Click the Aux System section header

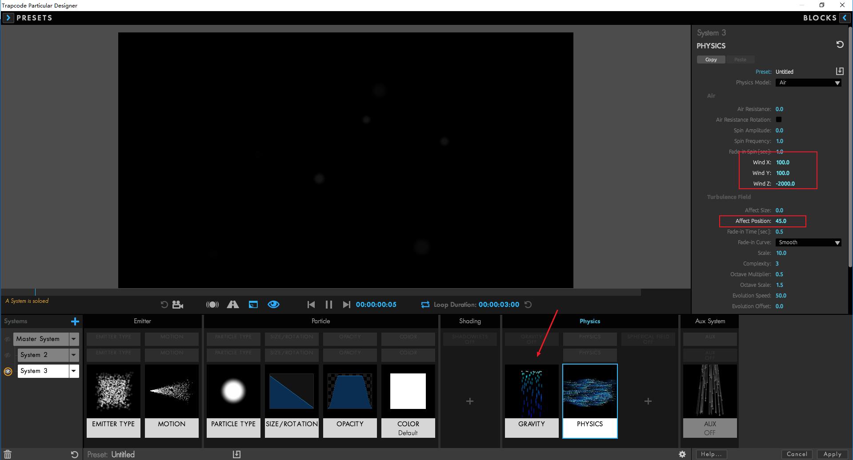click(x=710, y=321)
